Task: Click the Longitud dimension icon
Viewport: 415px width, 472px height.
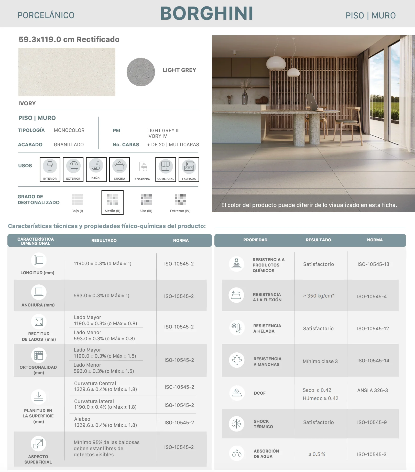Action: [x=39, y=260]
